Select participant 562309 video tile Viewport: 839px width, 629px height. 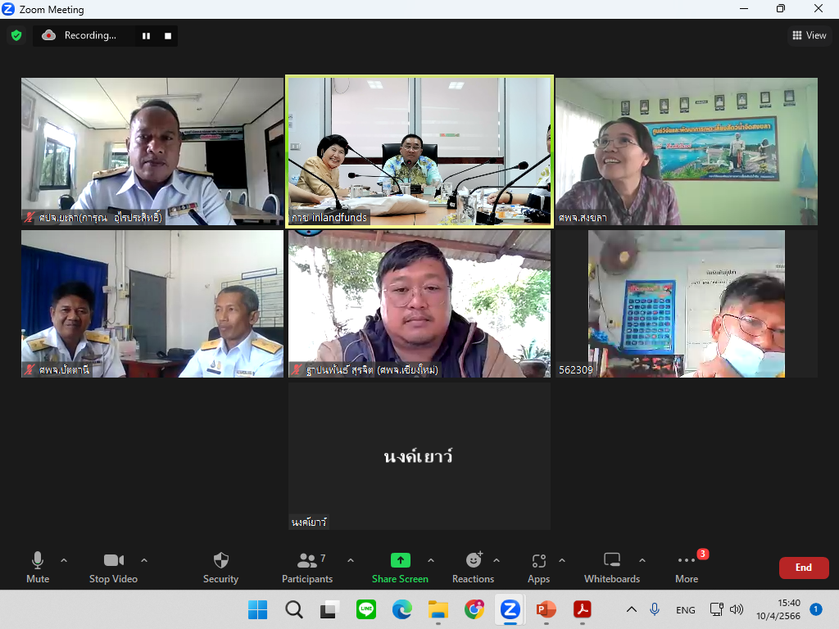[687, 304]
